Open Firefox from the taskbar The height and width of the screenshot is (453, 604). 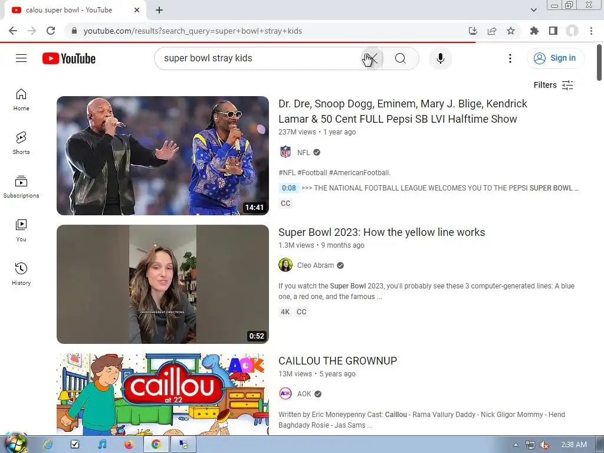point(129,445)
